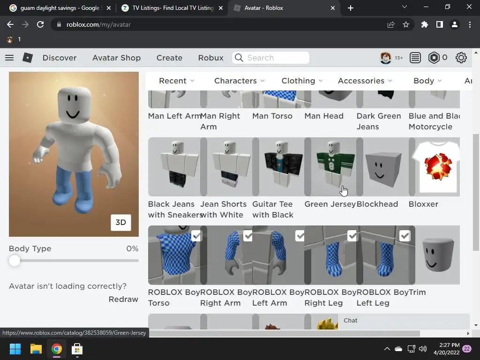The image size is (480, 360).
Task: Uncheck ROBLOX Boy Right Leg checkmark
Action: 352,236
